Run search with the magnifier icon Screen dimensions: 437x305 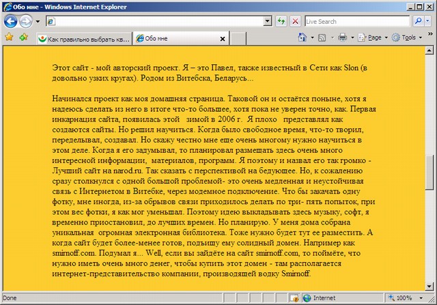[418, 21]
